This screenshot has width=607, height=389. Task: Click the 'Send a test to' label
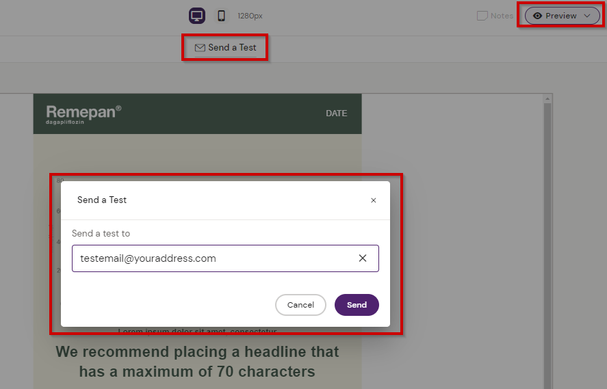[101, 233]
